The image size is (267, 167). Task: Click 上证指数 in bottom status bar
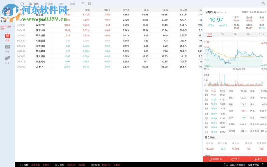24,165
